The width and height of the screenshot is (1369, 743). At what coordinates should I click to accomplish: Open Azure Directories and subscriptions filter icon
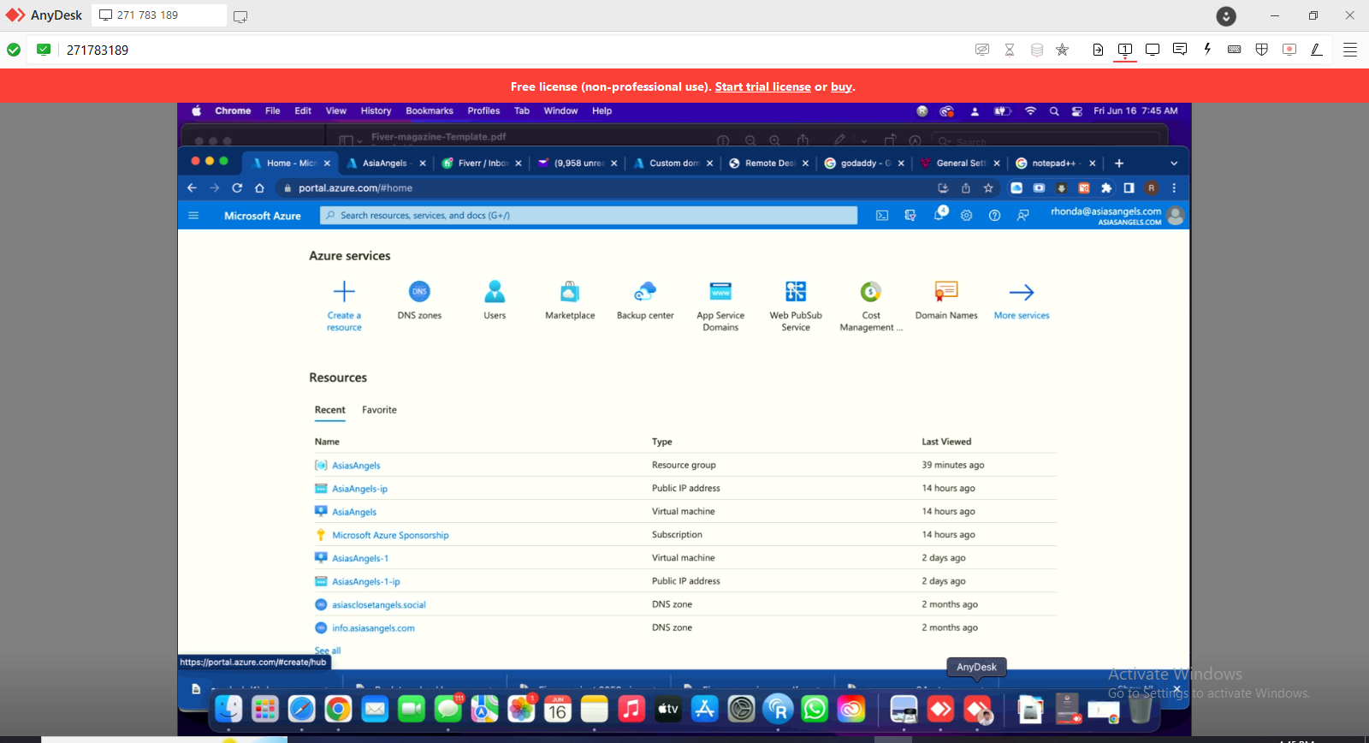(910, 216)
